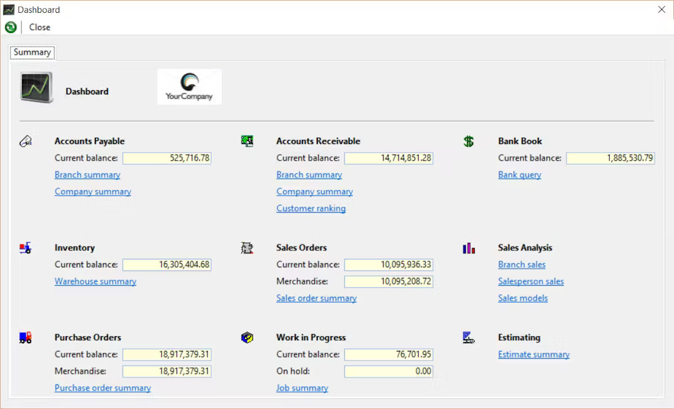Open the Customer ranking report
The height and width of the screenshot is (409, 674).
pyautogui.click(x=311, y=208)
